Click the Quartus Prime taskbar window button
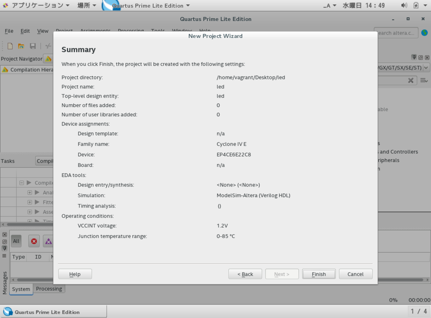 [53, 312]
